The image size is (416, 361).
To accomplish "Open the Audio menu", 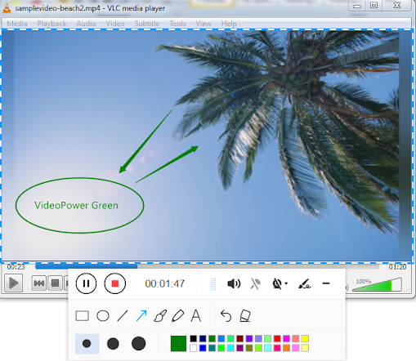I will point(86,24).
